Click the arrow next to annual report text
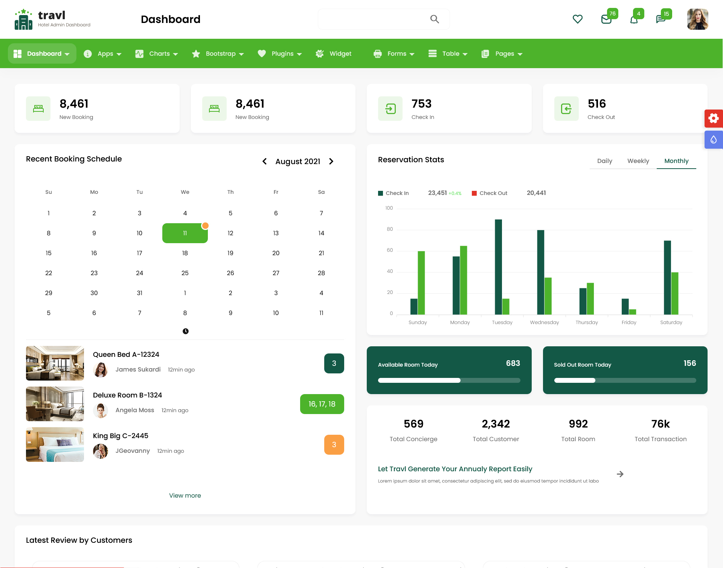Viewport: 723px width, 568px height. pos(620,474)
